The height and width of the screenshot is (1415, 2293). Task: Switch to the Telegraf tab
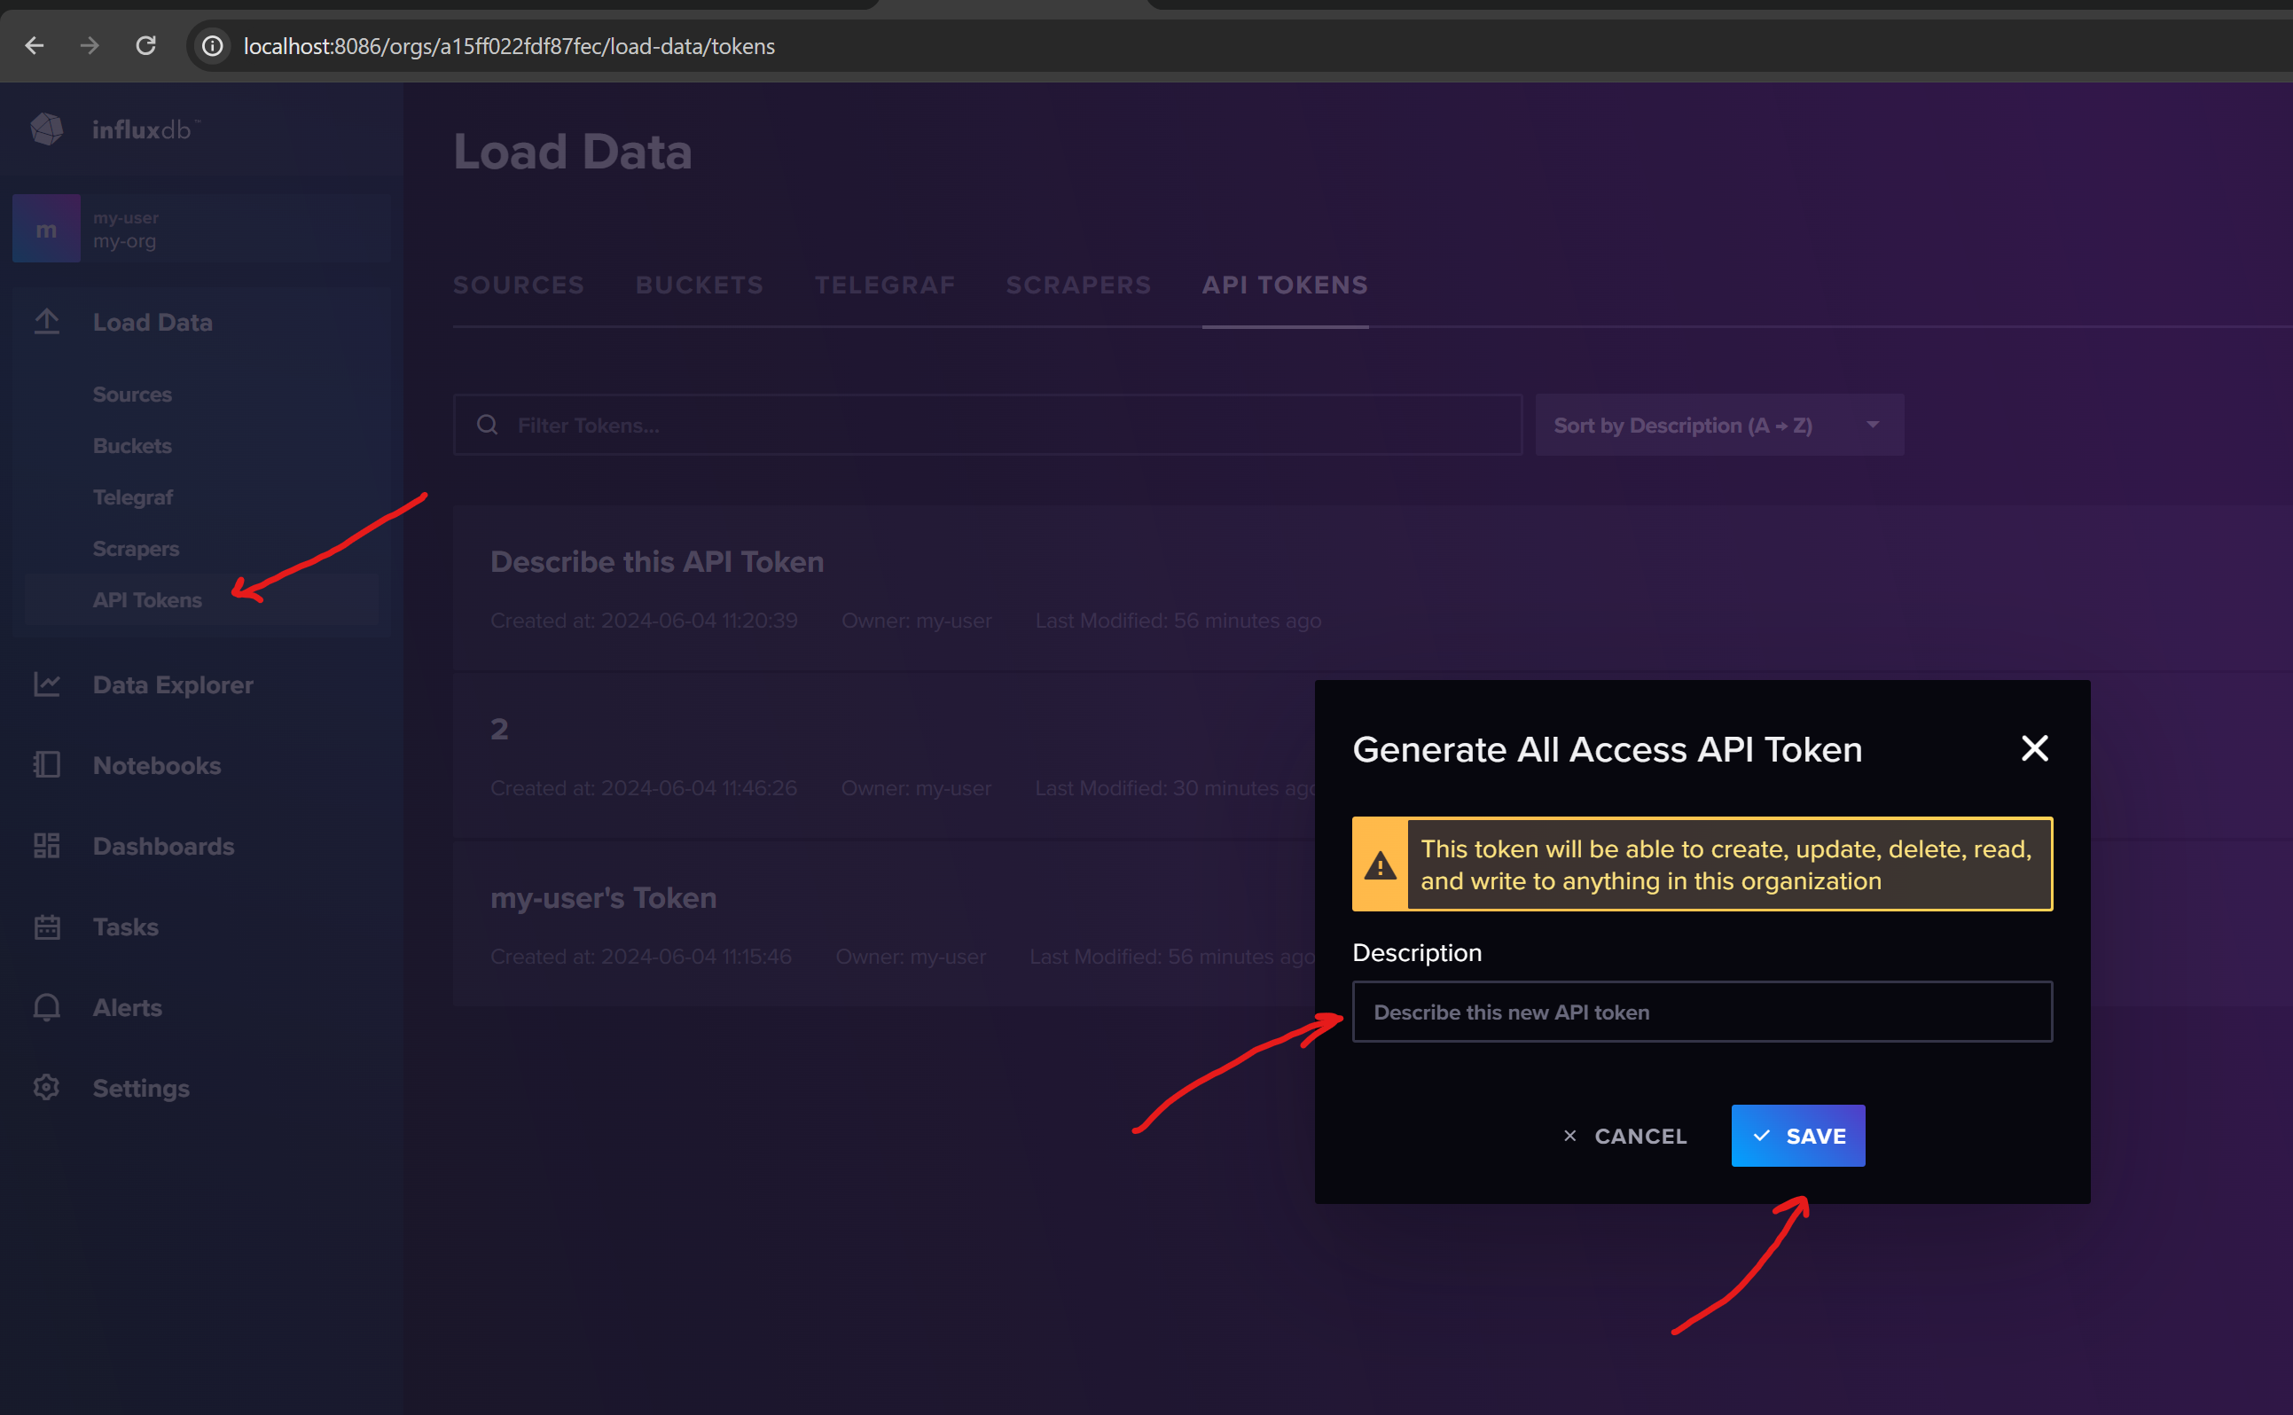(x=884, y=285)
